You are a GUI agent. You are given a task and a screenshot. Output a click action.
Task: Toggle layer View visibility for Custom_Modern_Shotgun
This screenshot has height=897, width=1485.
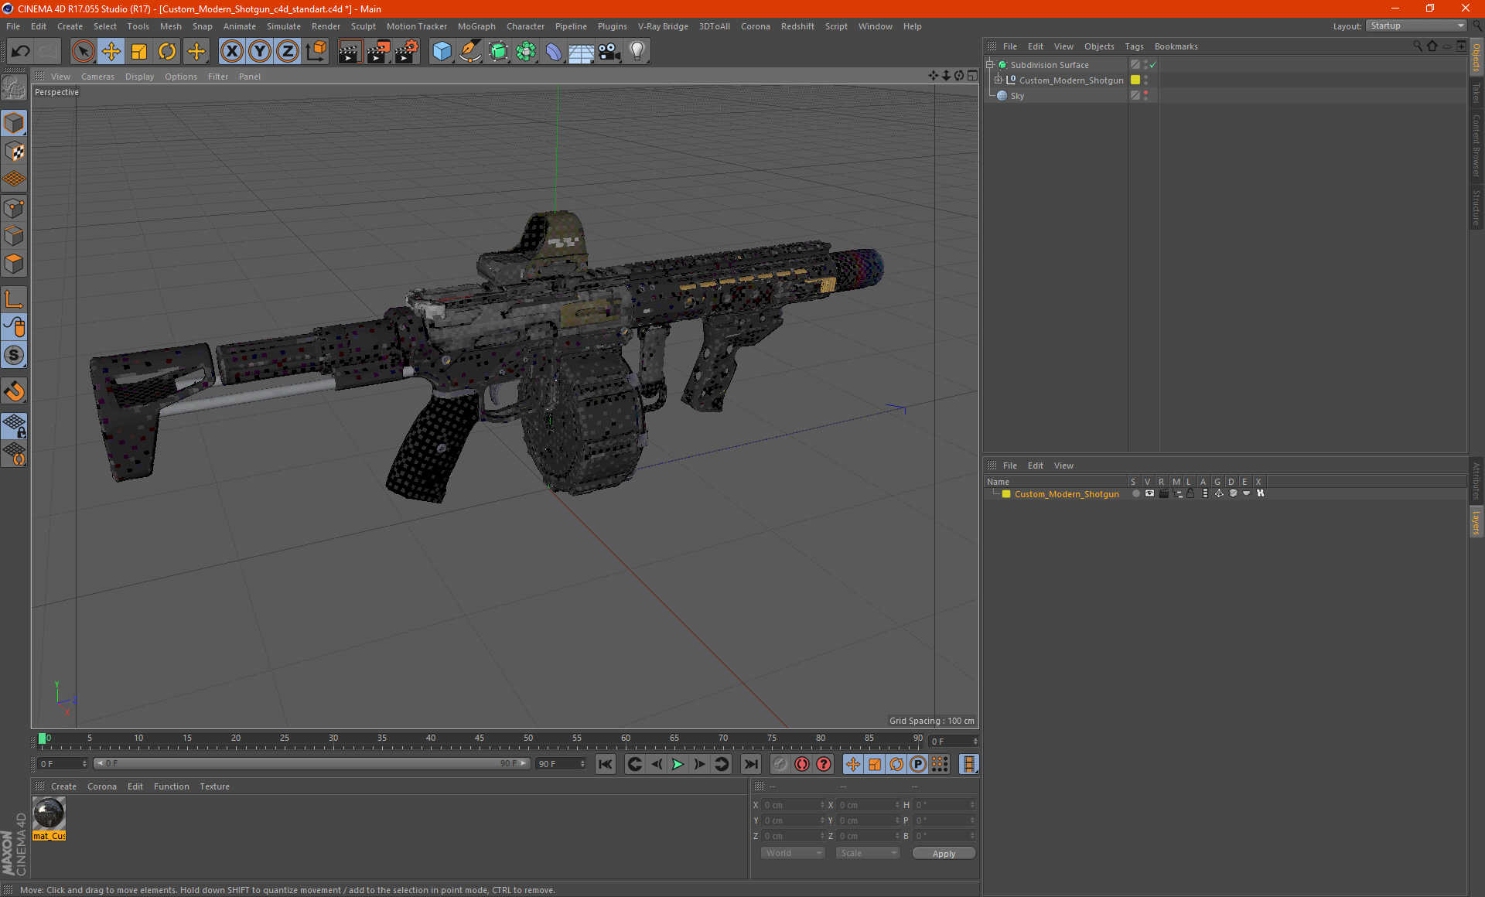1149,493
